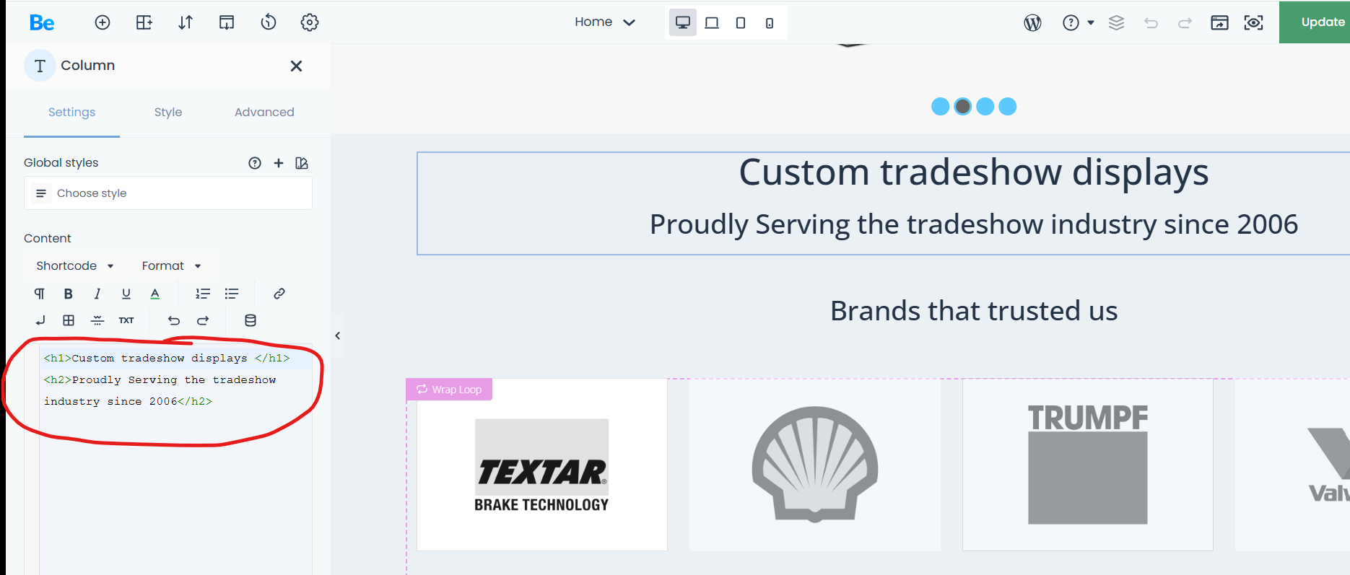Screen dimensions: 1350x575
Task: Collapse the sidebar with arrow handle
Action: pos(337,335)
